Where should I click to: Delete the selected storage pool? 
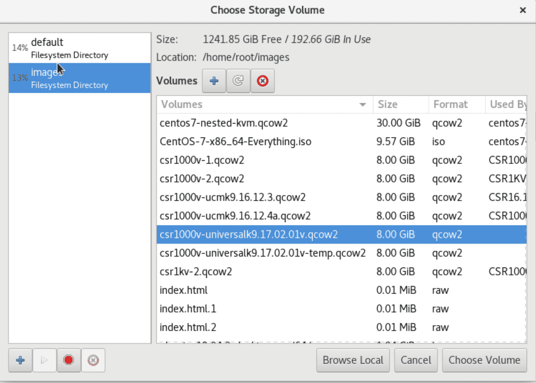pos(93,360)
